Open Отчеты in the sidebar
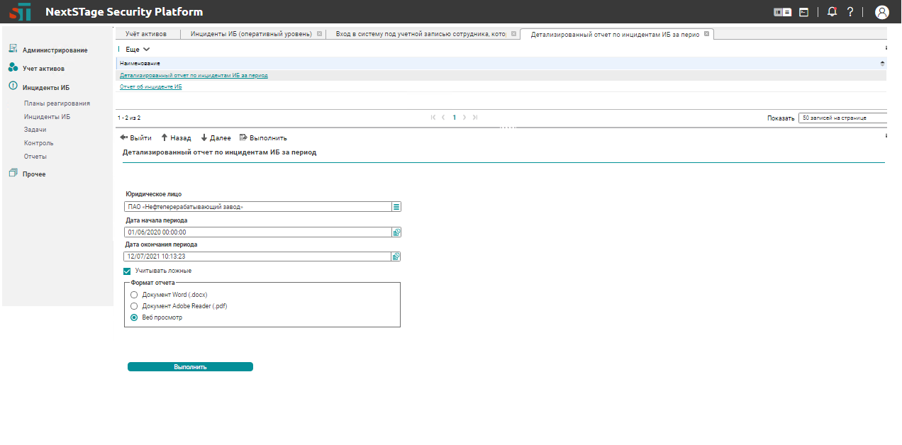This screenshot has height=445, width=902. (35, 157)
